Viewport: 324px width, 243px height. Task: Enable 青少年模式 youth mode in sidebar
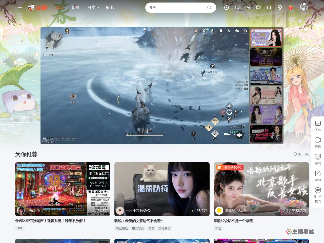(x=318, y=195)
